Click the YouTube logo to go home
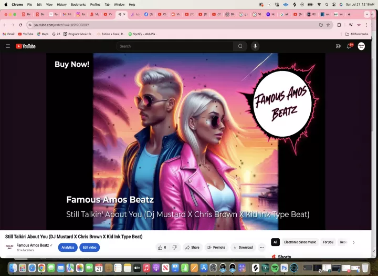The height and width of the screenshot is (276, 378). (26, 46)
